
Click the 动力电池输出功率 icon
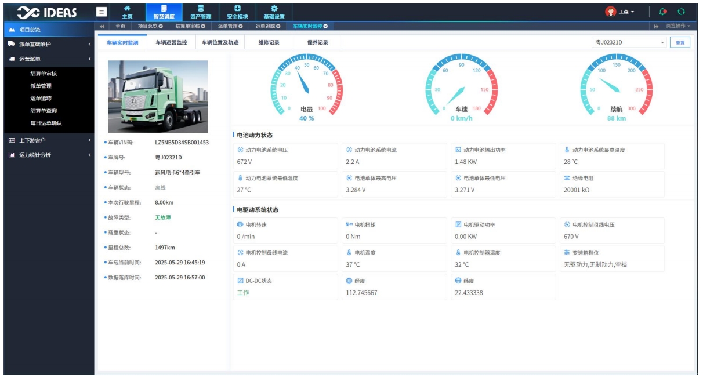click(458, 150)
